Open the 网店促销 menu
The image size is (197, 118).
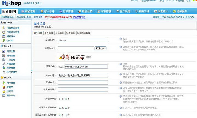(x=85, y=11)
